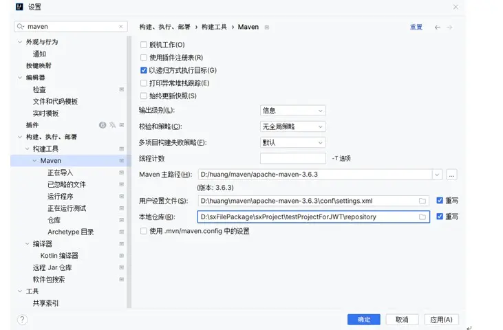Clear the maven search text
Screen dimensions: 503x330
[x=121, y=27]
